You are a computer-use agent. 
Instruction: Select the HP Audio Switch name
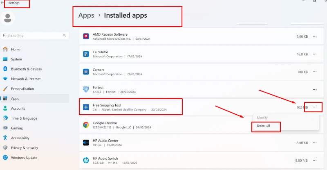pos(105,158)
